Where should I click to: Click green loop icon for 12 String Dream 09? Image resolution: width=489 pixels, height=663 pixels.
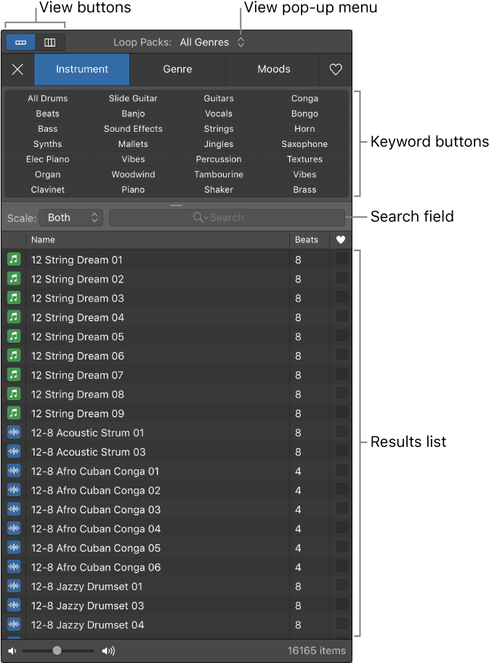(x=14, y=413)
